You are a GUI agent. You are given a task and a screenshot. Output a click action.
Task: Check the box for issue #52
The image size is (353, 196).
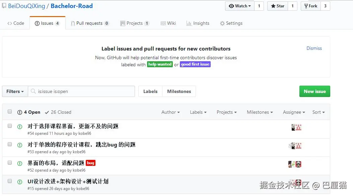pyautogui.click(x=10, y=163)
